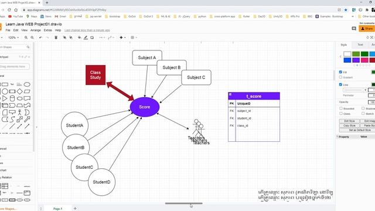Screen dimensions: 375x211
Task: Switch to the Text tab in format panel
Action: point(360,45)
